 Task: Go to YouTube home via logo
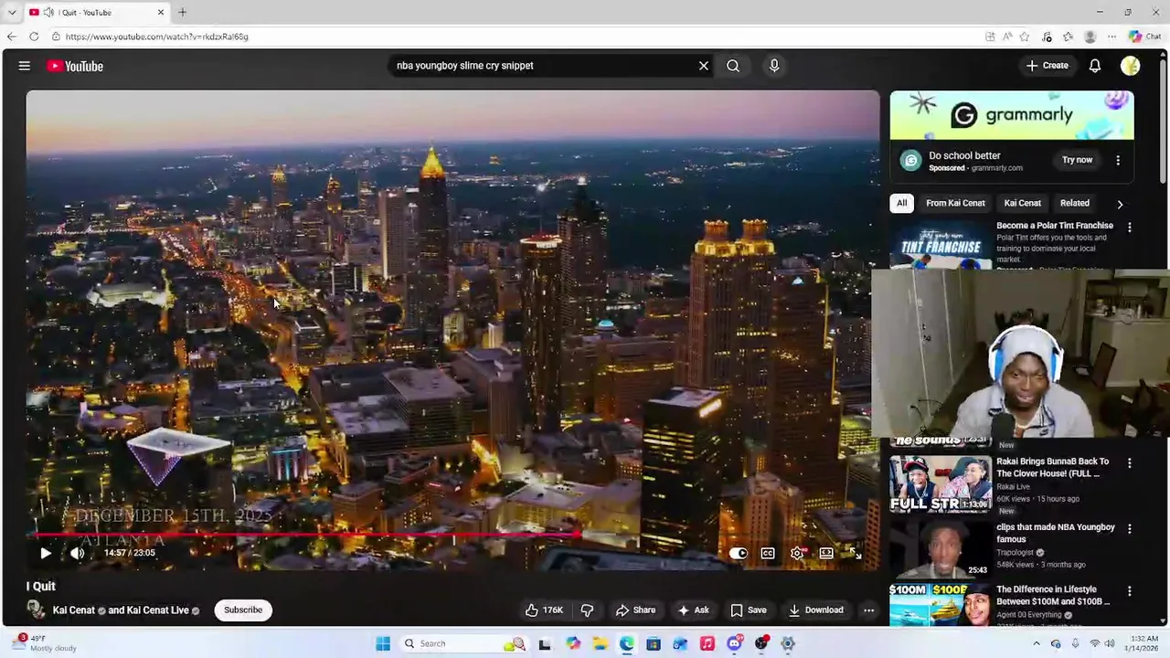point(75,66)
